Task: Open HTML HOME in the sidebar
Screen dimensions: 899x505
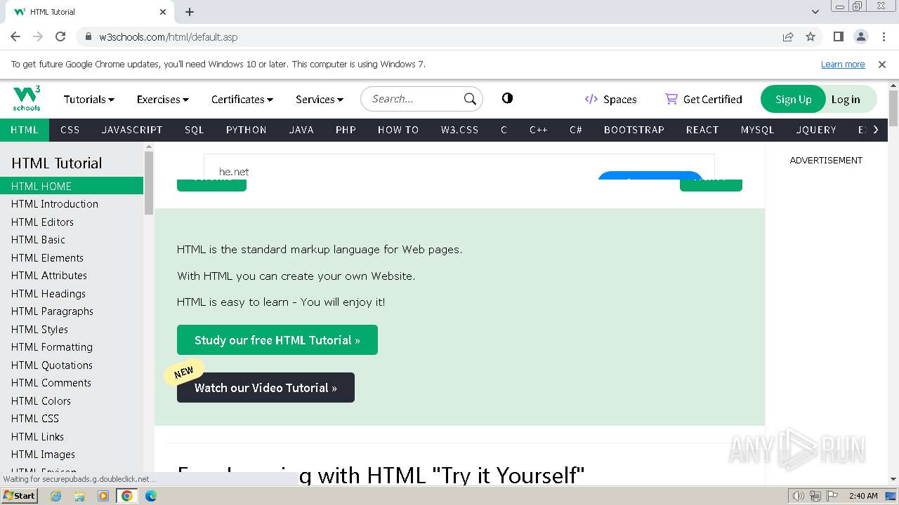Action: point(72,186)
